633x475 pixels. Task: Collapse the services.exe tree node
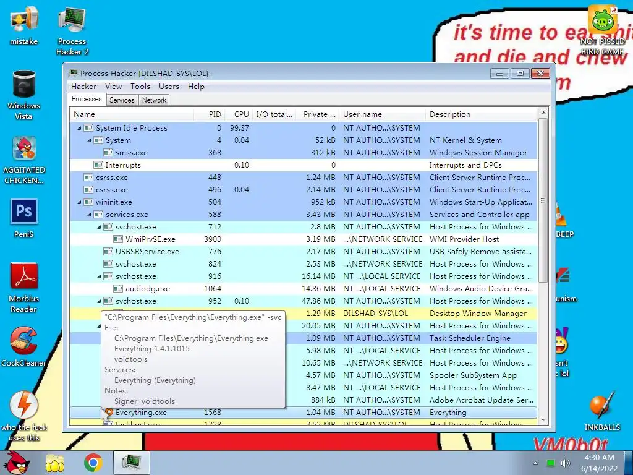[x=89, y=215]
